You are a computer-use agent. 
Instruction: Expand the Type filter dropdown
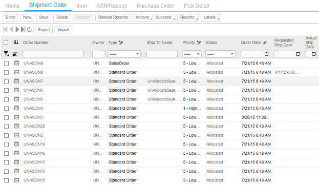coord(124,54)
